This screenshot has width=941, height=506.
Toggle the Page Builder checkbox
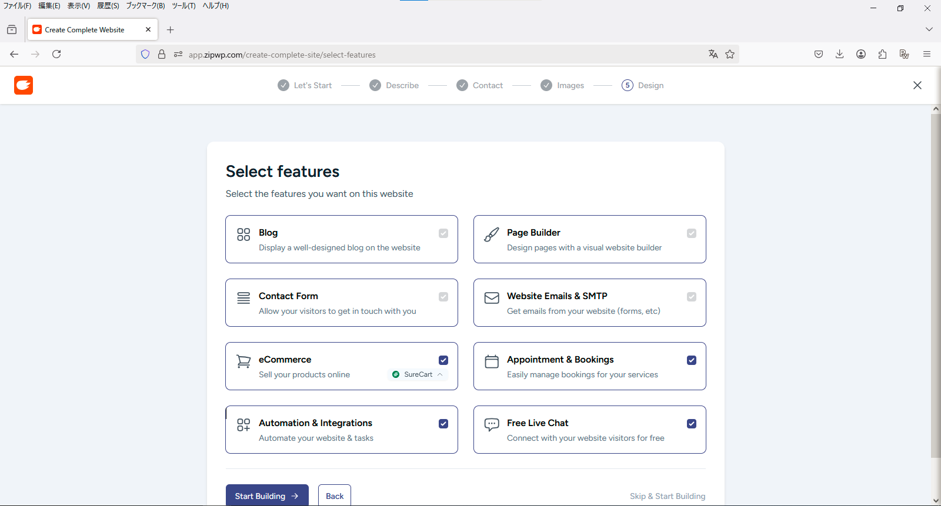[692, 233]
